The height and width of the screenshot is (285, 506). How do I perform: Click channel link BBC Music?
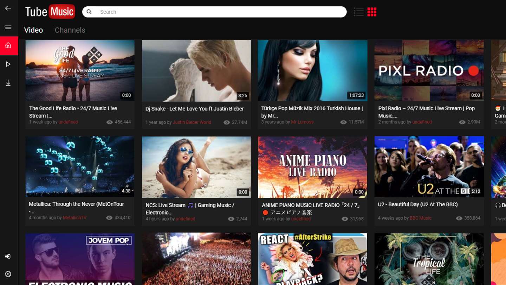pyautogui.click(x=420, y=218)
